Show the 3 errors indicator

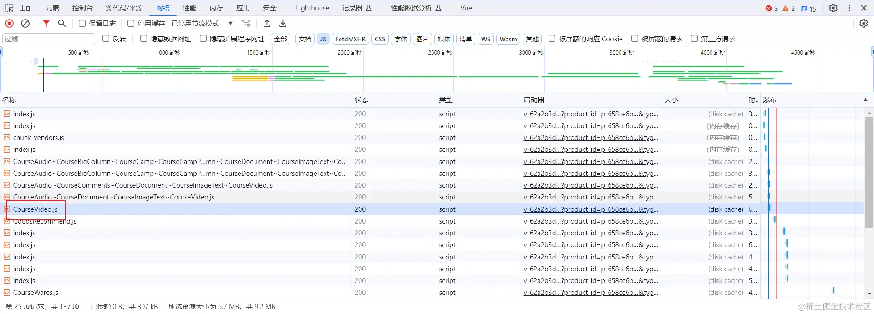(x=772, y=8)
